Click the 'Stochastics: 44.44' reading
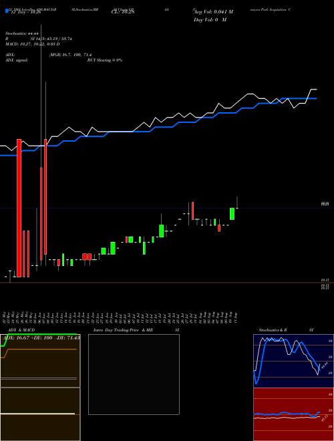This screenshot has height=441, width=334. click(x=21, y=33)
